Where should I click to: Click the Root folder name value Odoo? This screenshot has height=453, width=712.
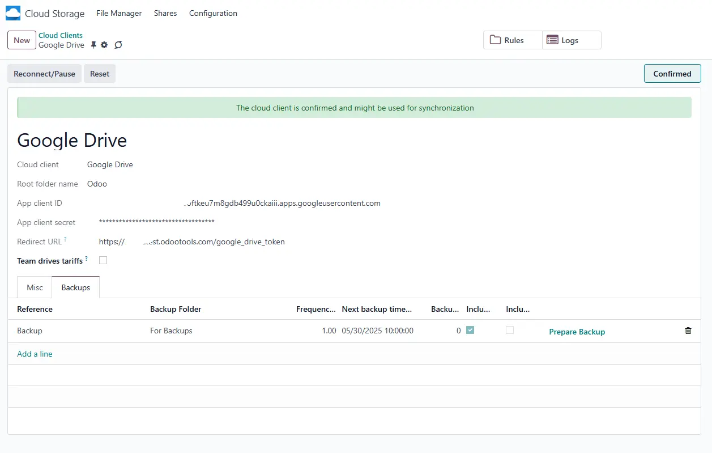coord(97,184)
